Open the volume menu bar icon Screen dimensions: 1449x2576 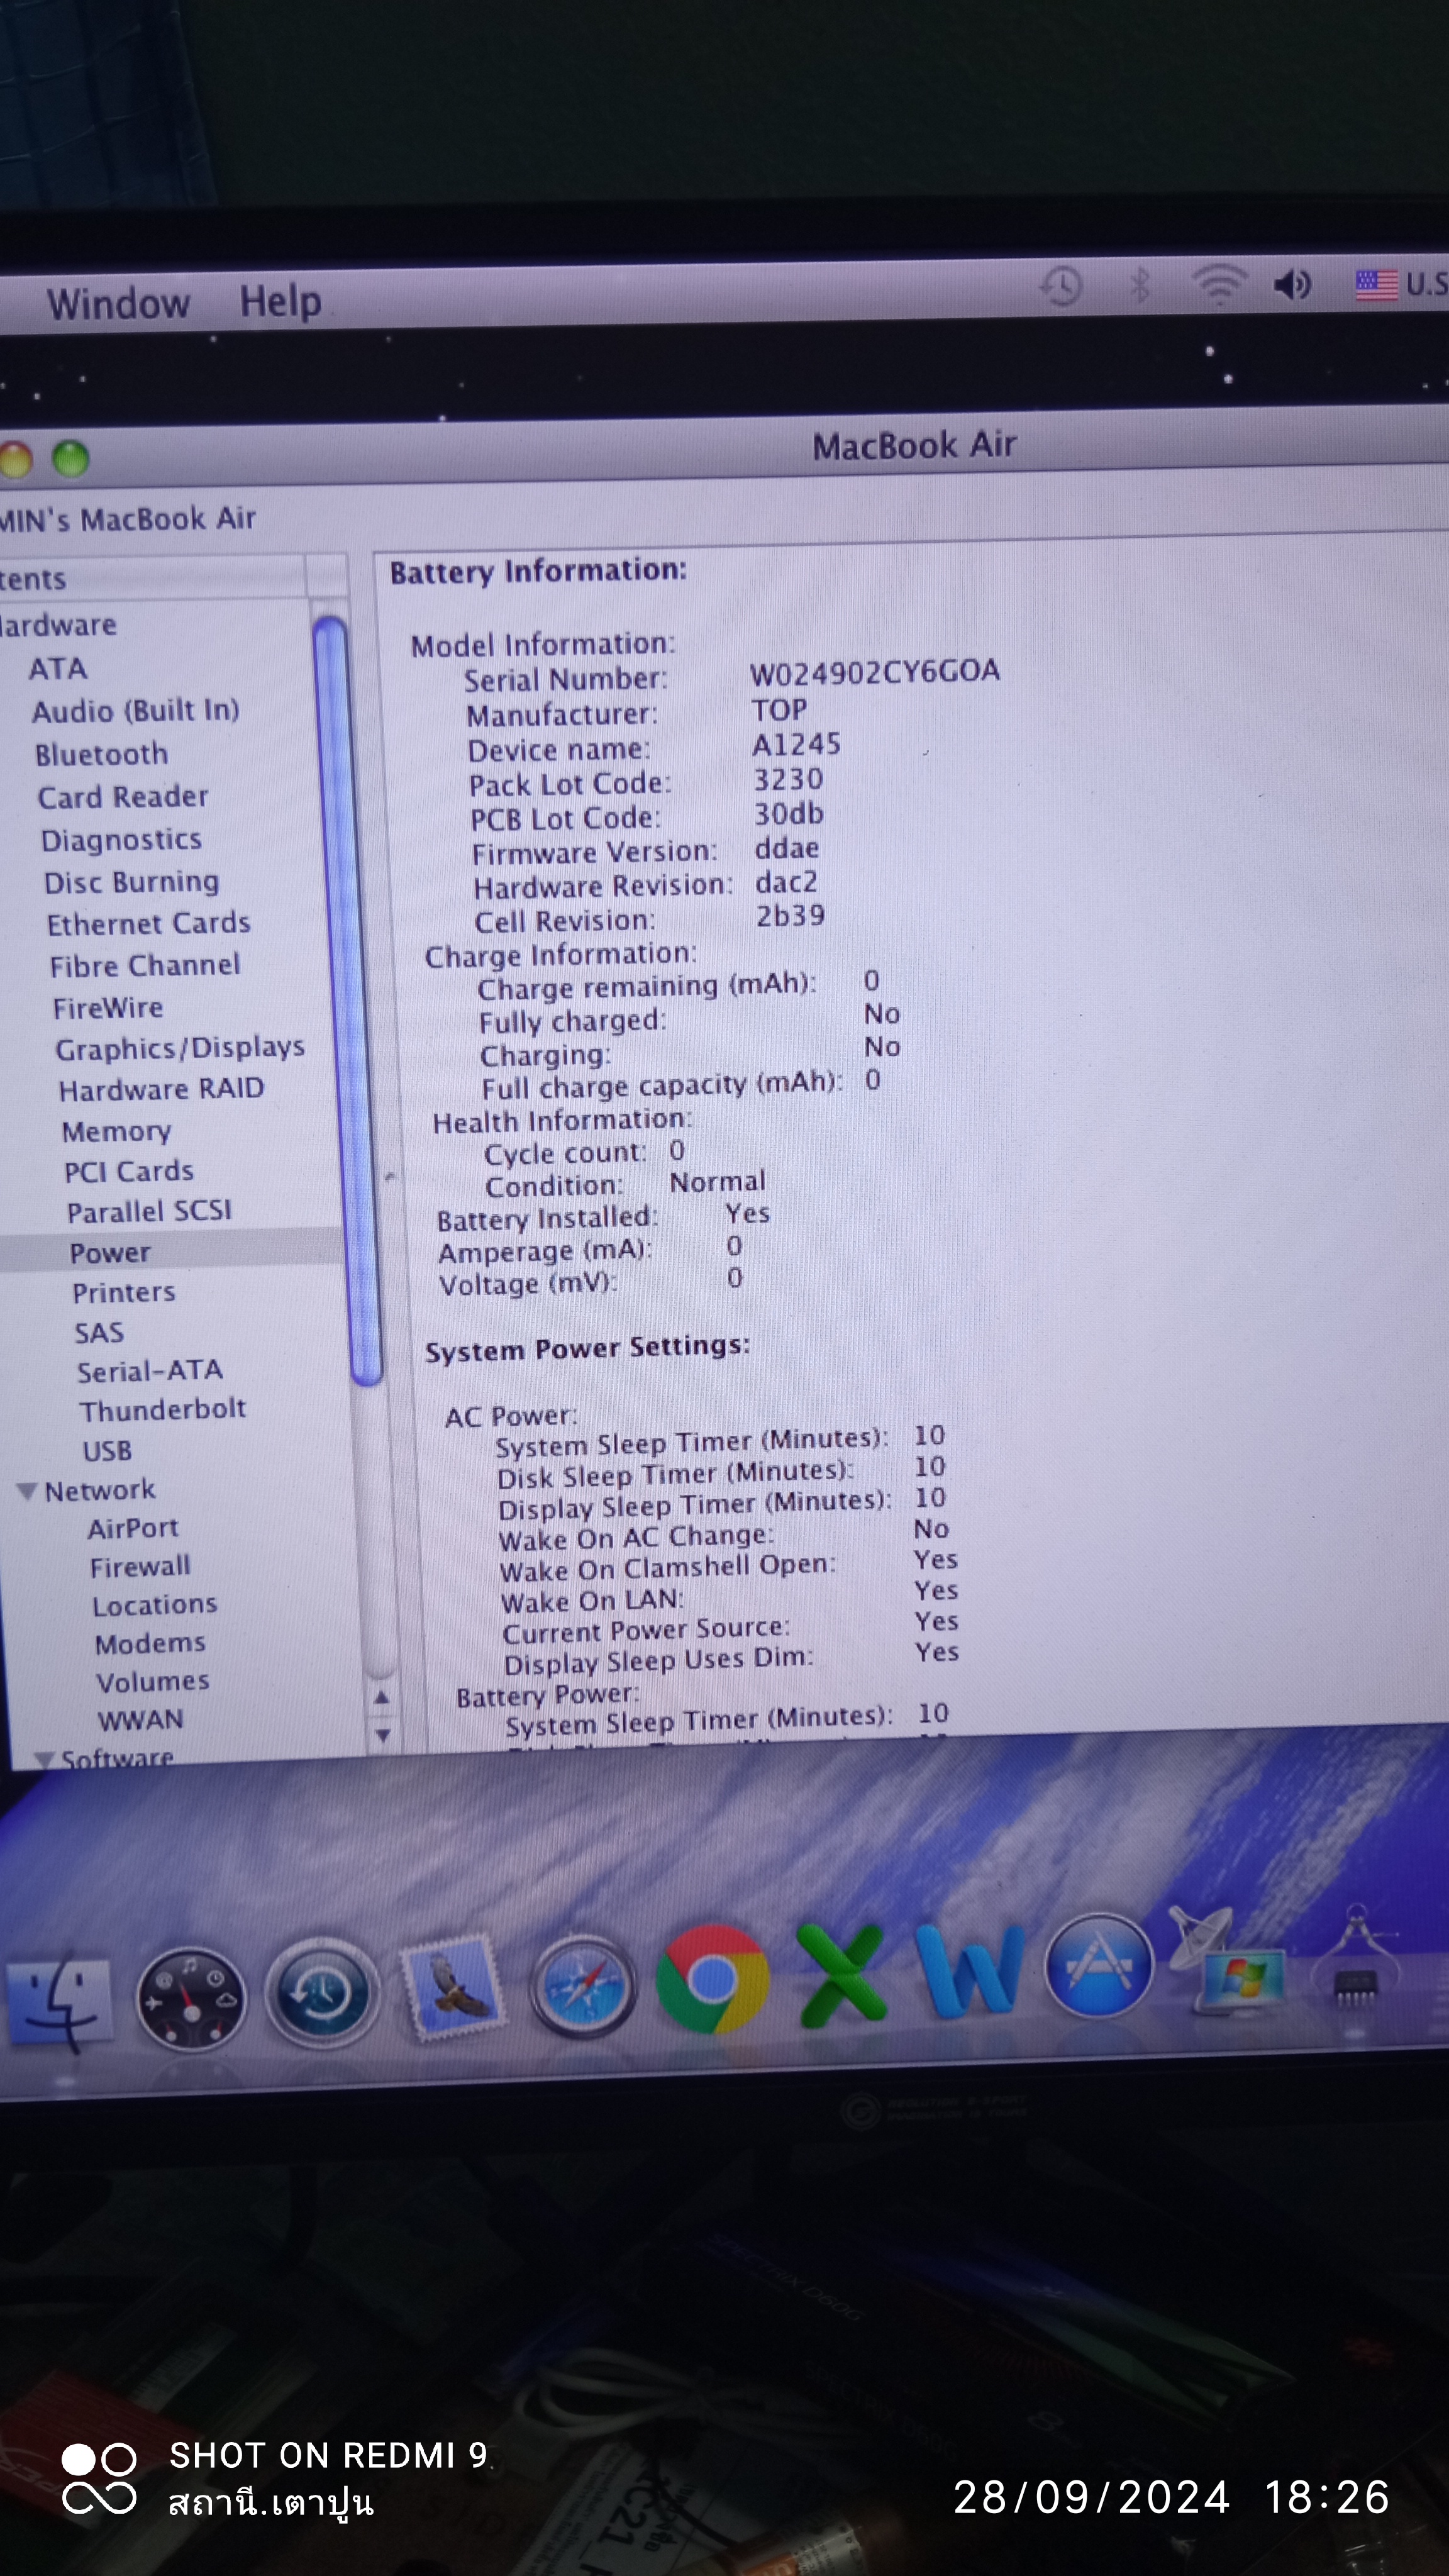click(1292, 286)
